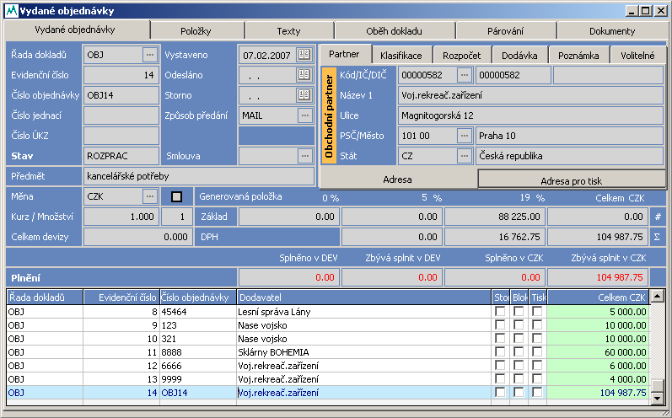Click the # button beside Základ row

(658, 217)
